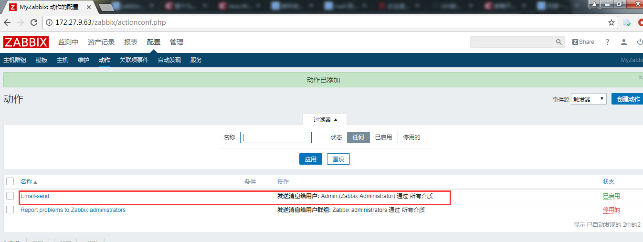
Task: Close the MyZabbix browser tab
Action: click(x=89, y=7)
